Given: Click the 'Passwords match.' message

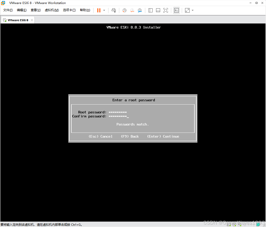Looking at the screenshot, I should [132, 124].
